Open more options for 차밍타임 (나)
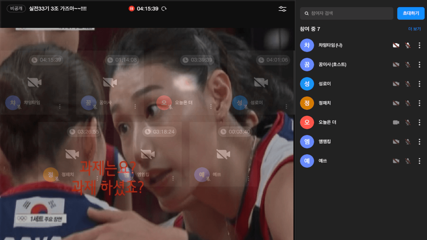 (419, 45)
